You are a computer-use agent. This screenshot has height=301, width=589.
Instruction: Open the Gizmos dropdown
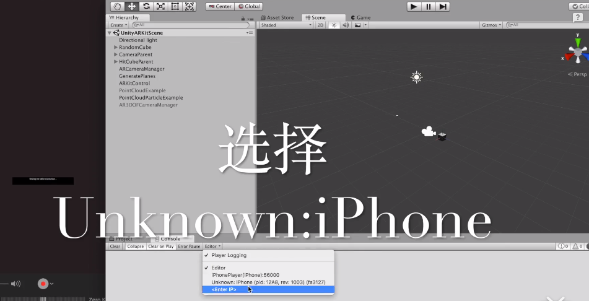(491, 25)
